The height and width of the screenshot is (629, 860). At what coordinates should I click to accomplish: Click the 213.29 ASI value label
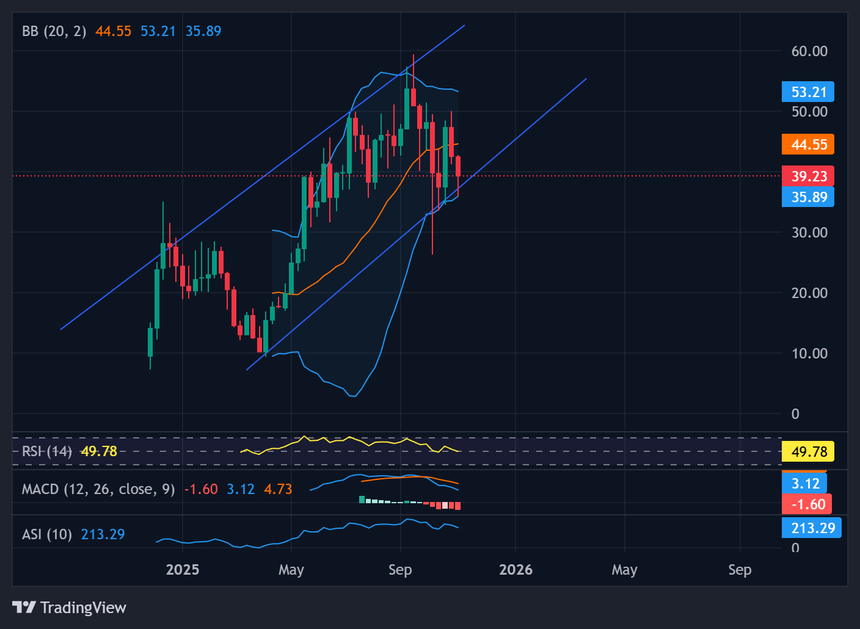pos(812,528)
